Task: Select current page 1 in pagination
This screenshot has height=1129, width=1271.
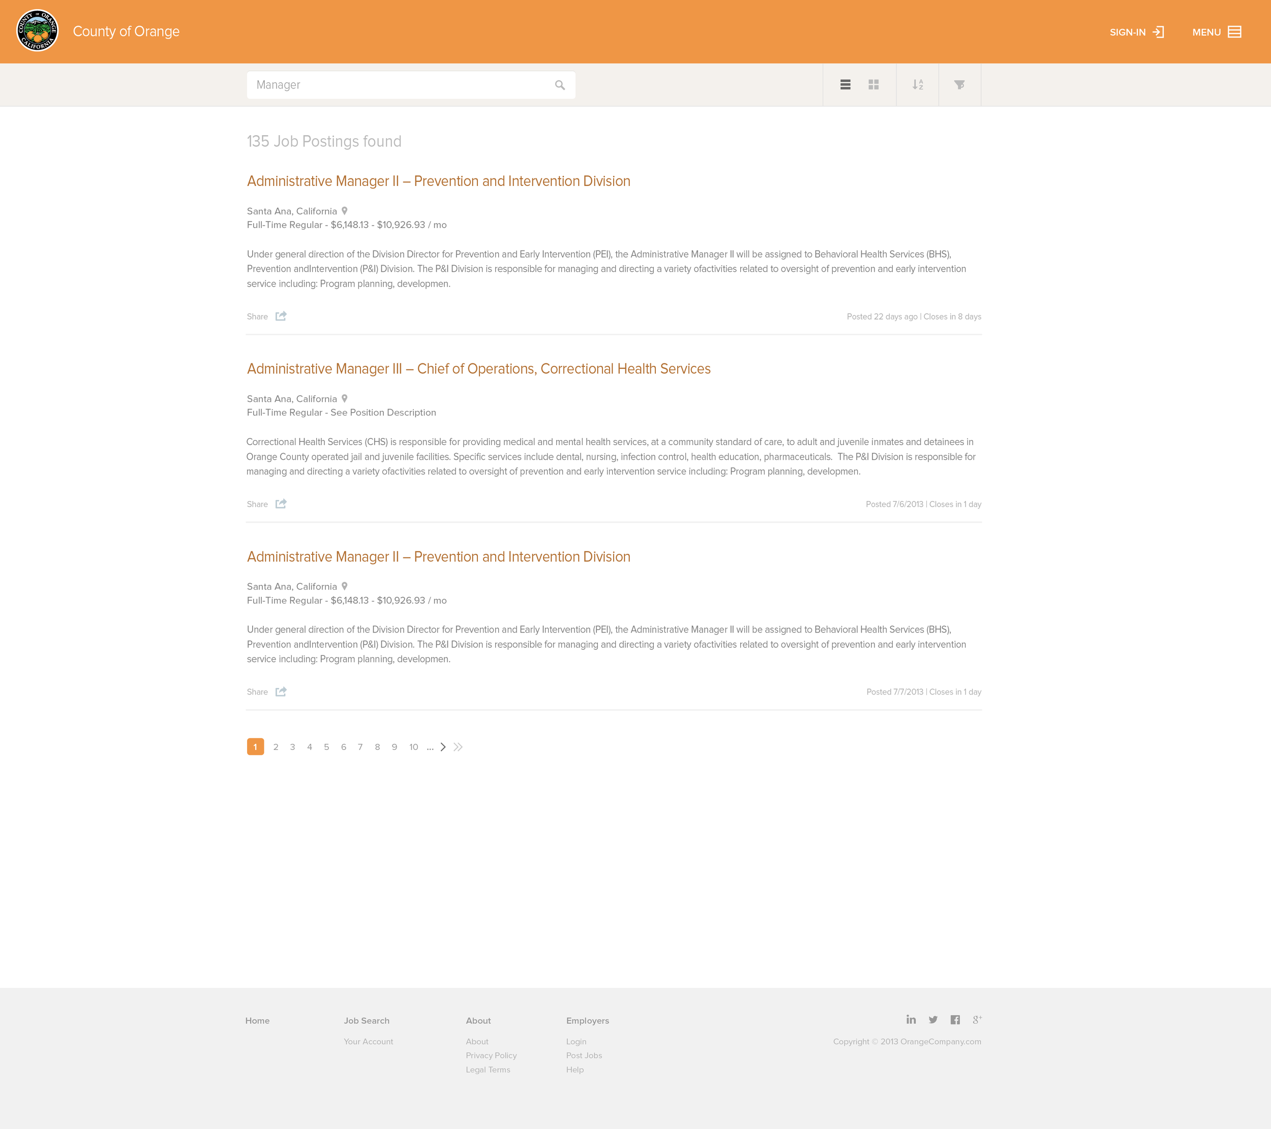Action: pyautogui.click(x=256, y=747)
